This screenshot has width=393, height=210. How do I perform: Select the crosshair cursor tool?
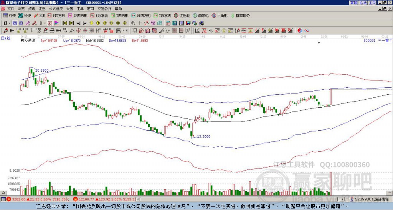tap(140, 23)
